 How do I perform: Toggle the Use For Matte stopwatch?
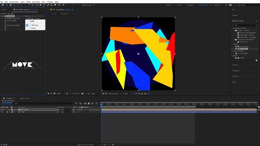click(5, 21)
